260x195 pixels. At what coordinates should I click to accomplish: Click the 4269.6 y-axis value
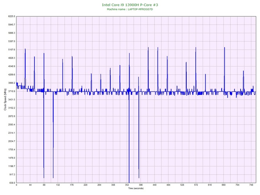12,75
